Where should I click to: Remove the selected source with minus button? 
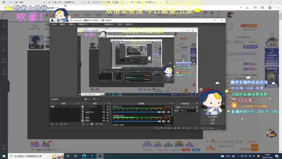pos(87,124)
